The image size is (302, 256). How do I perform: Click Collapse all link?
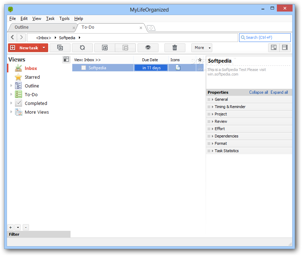[x=258, y=92]
